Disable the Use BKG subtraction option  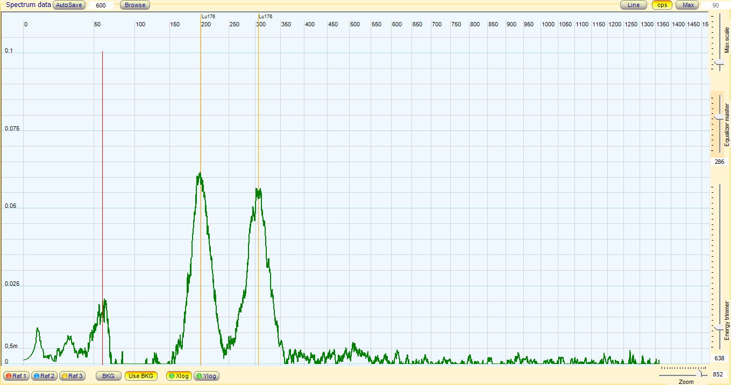(141, 376)
